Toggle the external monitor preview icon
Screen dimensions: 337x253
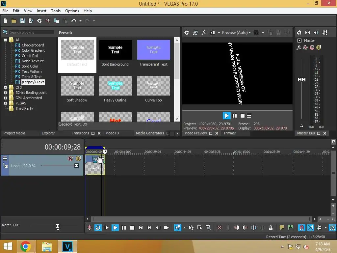pos(195,33)
